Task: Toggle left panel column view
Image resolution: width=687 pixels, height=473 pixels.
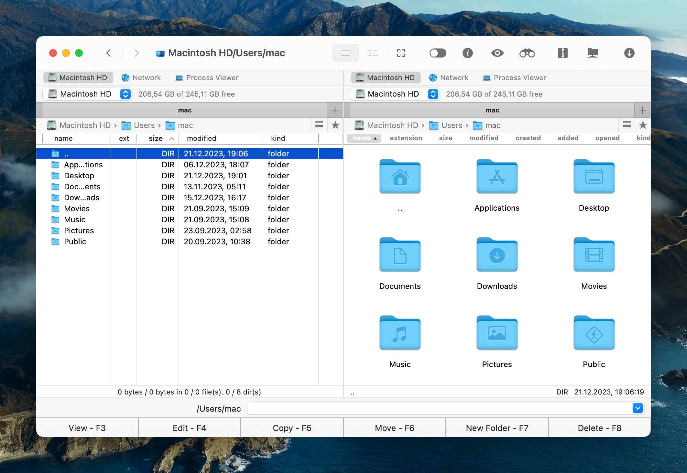Action: [x=319, y=125]
